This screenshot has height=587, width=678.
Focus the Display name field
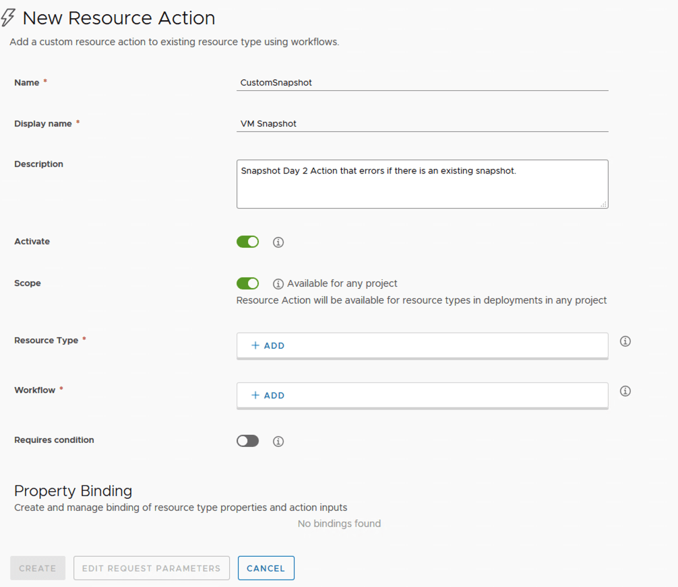click(422, 124)
